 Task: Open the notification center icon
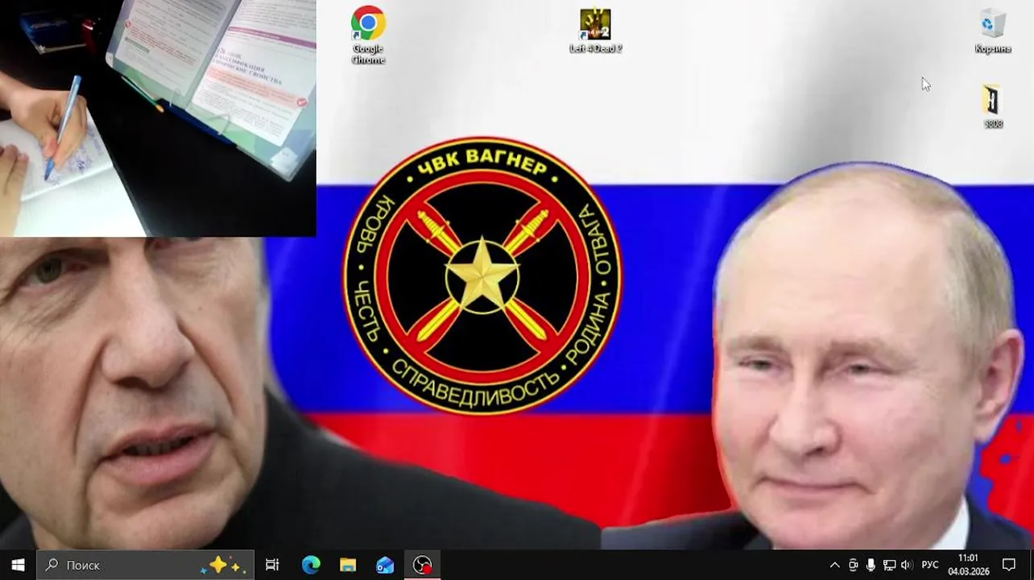[1009, 565]
